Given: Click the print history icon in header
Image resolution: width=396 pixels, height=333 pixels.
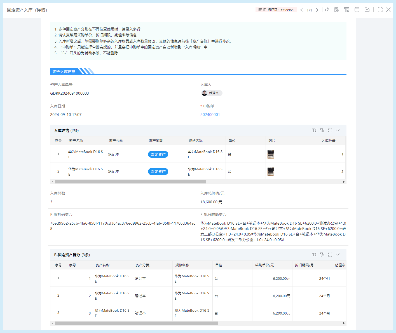Looking at the screenshot, I should tap(347, 10).
